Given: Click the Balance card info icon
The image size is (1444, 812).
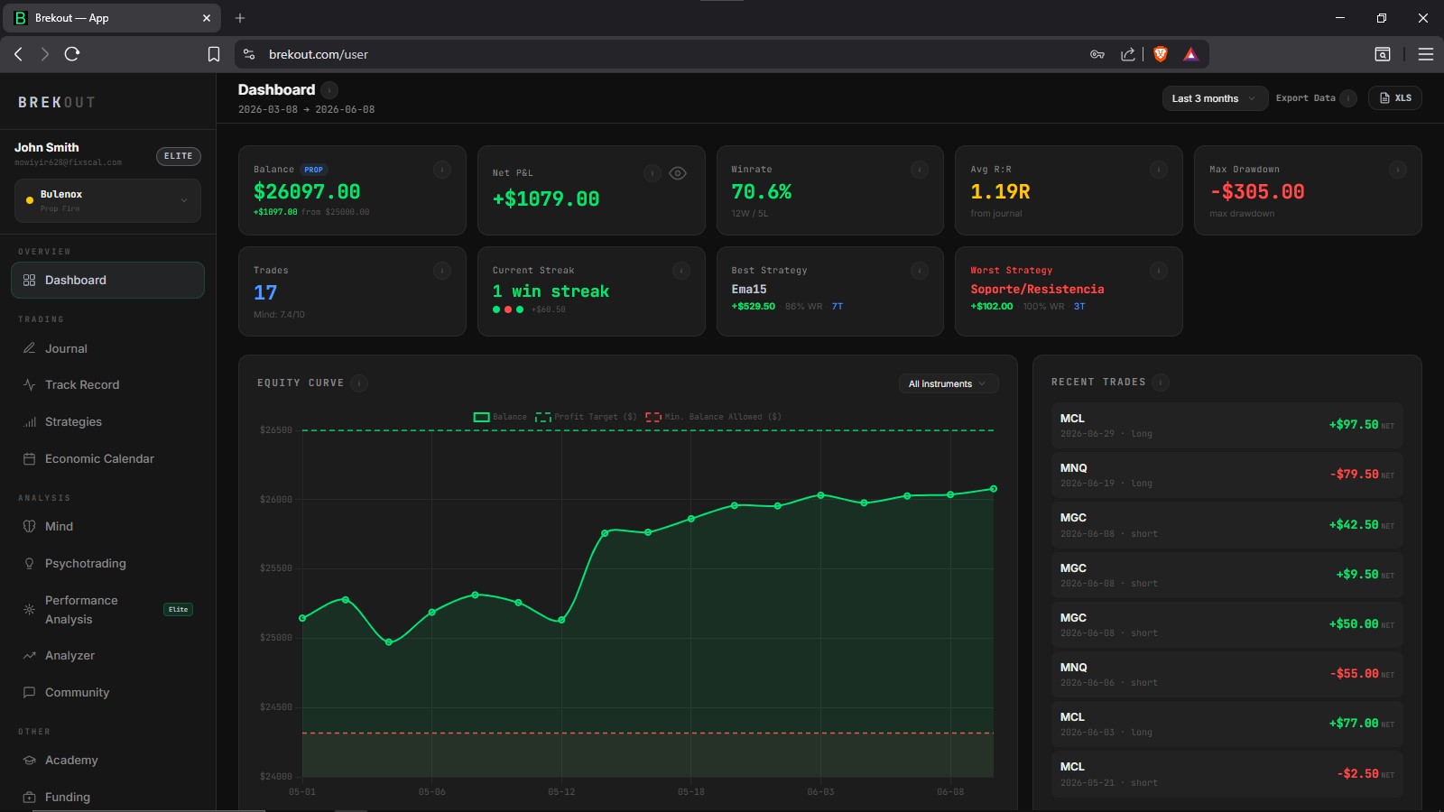Looking at the screenshot, I should coord(442,170).
